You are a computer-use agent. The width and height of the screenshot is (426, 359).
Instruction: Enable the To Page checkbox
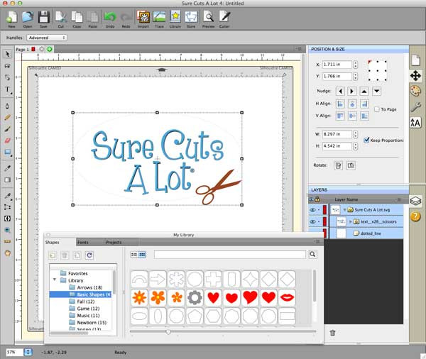(376, 109)
